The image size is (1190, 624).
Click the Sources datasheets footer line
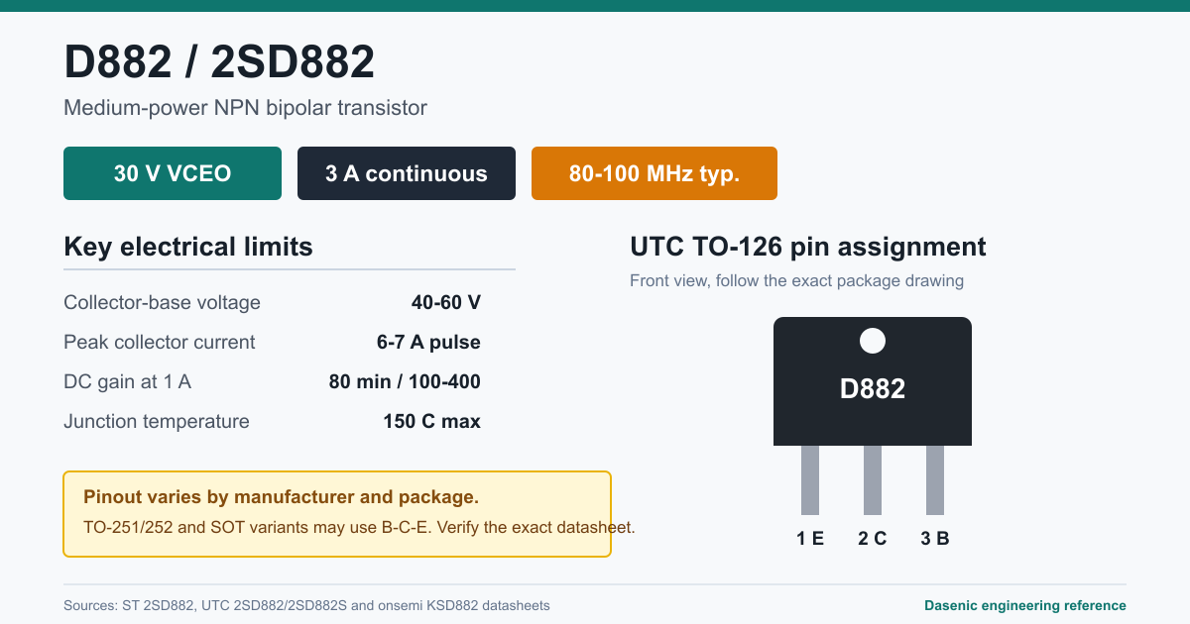tap(306, 605)
